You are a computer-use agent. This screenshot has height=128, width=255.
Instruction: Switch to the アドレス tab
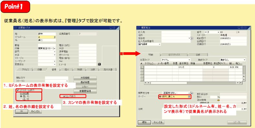(25, 70)
